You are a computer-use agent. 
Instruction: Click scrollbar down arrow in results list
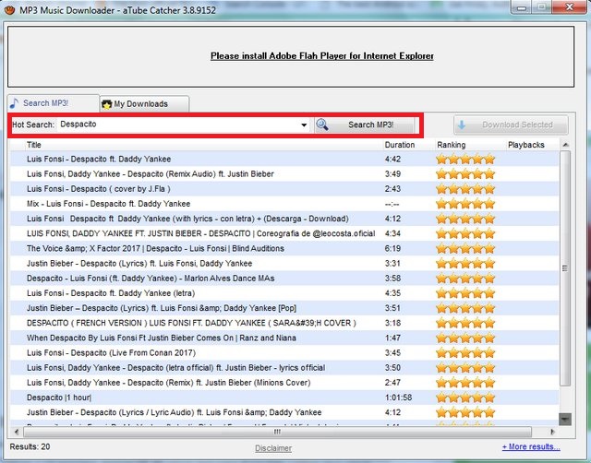point(565,418)
